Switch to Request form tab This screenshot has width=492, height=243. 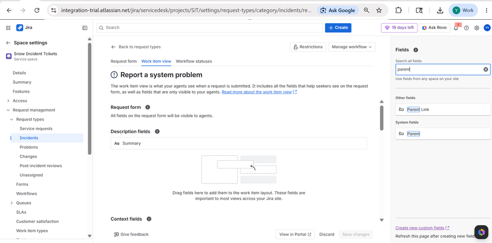point(124,61)
